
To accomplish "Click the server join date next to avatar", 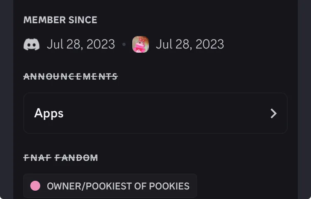I will [190, 44].
